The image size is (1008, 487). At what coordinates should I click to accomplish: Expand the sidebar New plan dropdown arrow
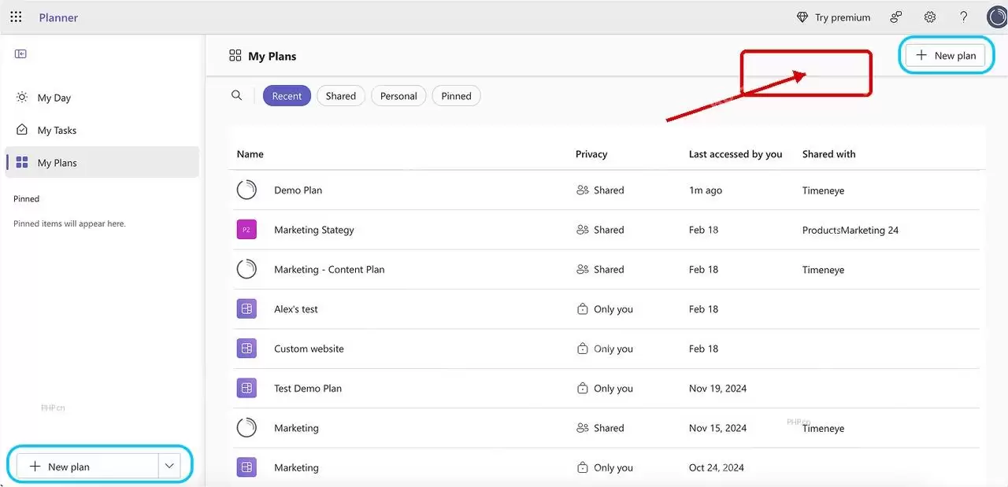(169, 467)
